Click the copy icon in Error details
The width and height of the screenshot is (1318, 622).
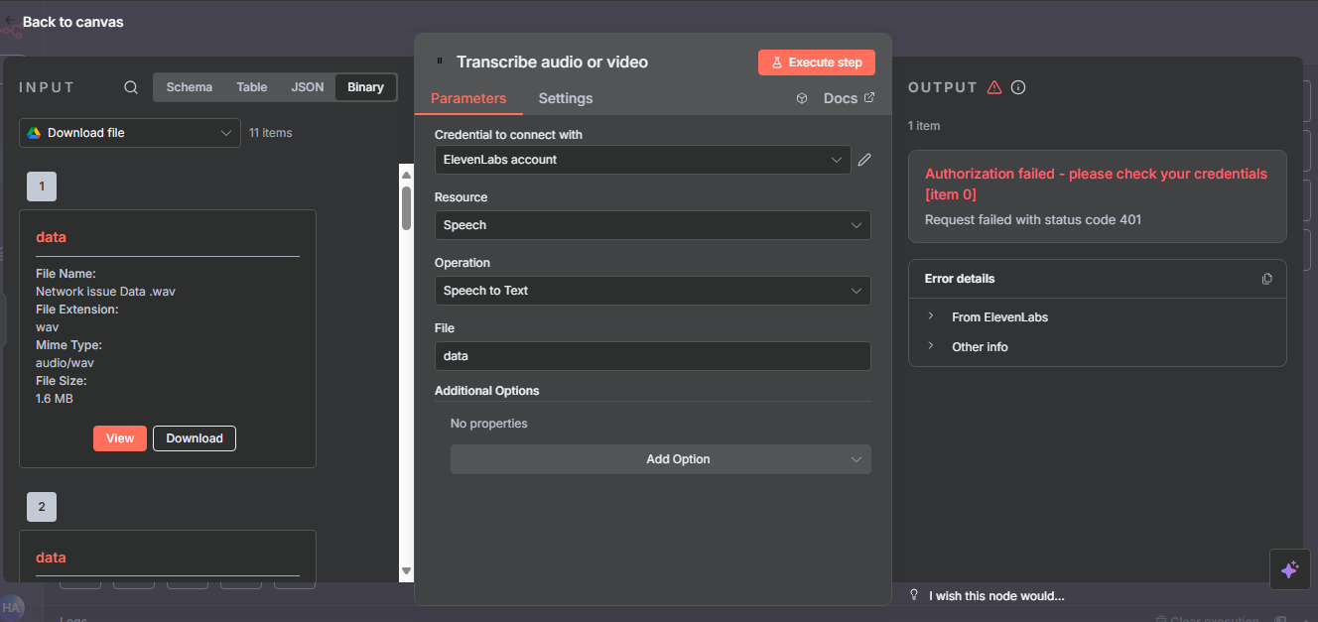coord(1266,279)
